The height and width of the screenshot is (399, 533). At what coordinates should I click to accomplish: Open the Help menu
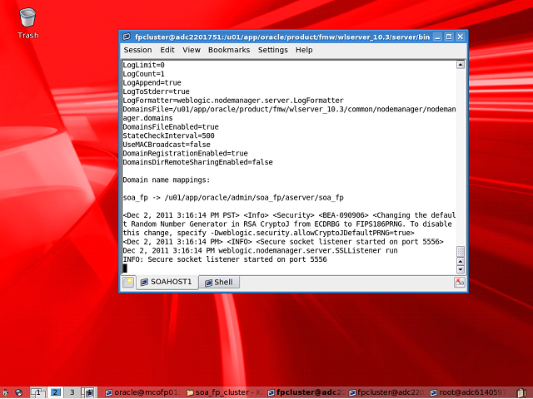[x=304, y=50]
